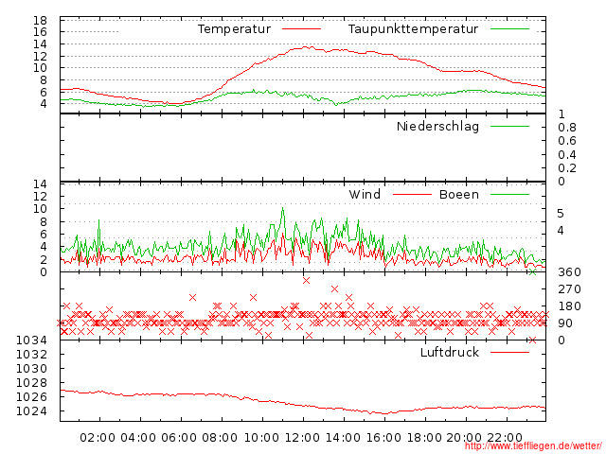This screenshot has width=606, height=454.
Task: Click the 270 wind direction axis label
Action: pos(569,289)
